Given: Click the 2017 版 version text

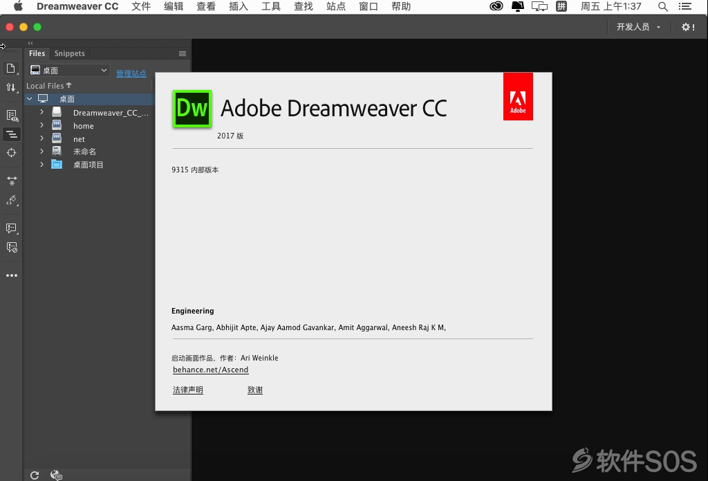Looking at the screenshot, I should tap(230, 136).
